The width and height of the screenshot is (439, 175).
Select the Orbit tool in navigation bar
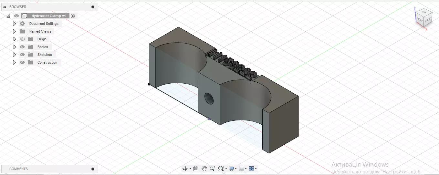(185, 169)
